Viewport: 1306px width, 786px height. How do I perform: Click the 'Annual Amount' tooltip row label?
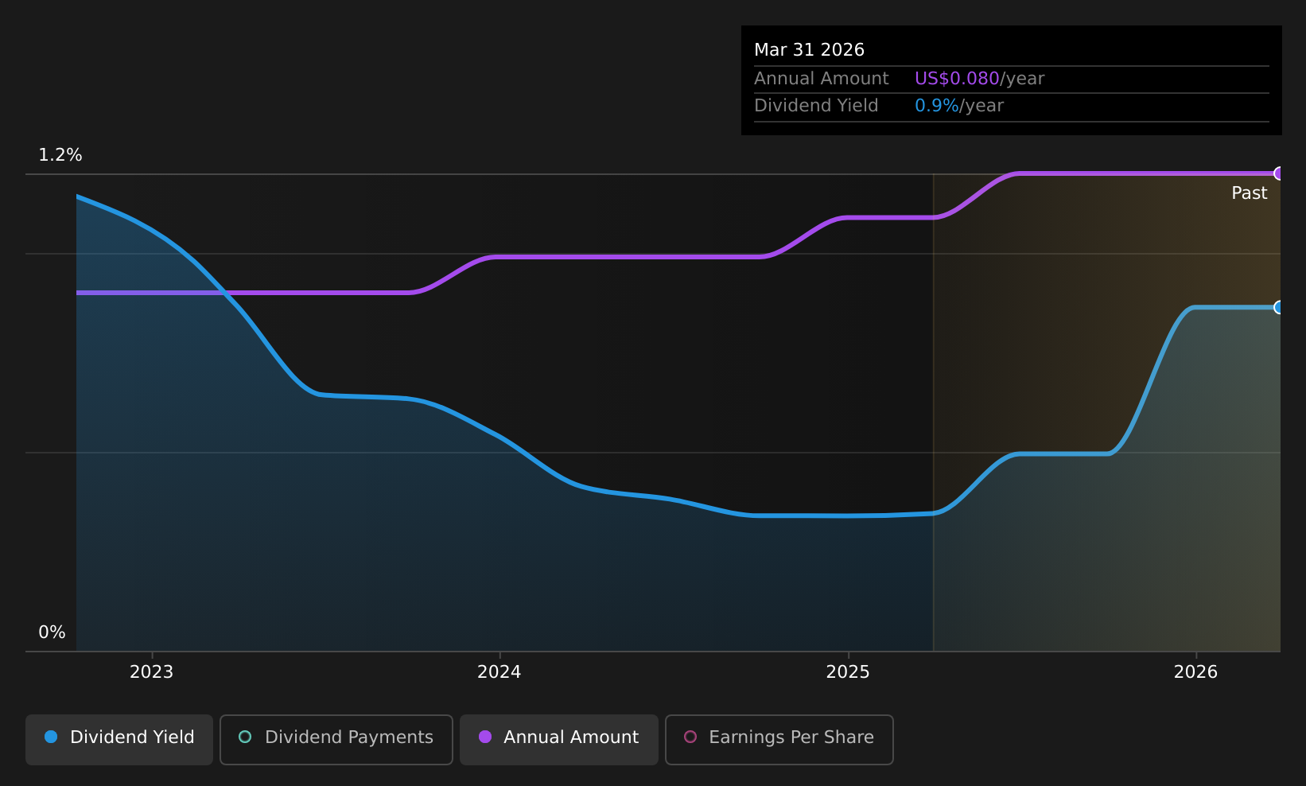821,79
